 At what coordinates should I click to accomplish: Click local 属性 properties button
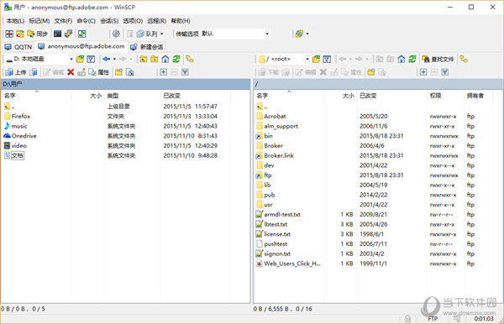(x=98, y=72)
